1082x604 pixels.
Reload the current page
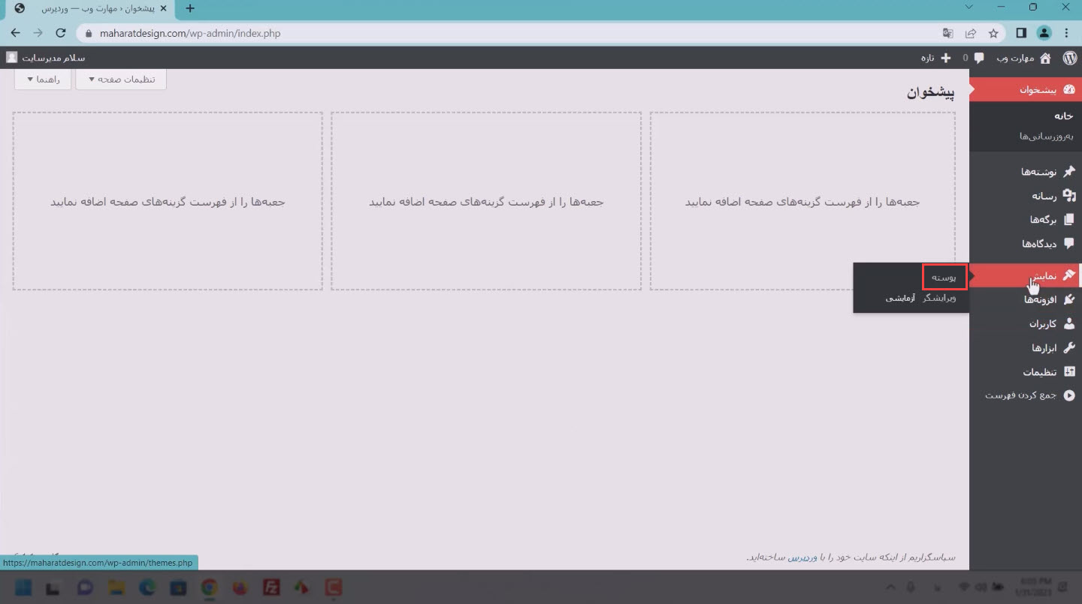click(x=62, y=33)
